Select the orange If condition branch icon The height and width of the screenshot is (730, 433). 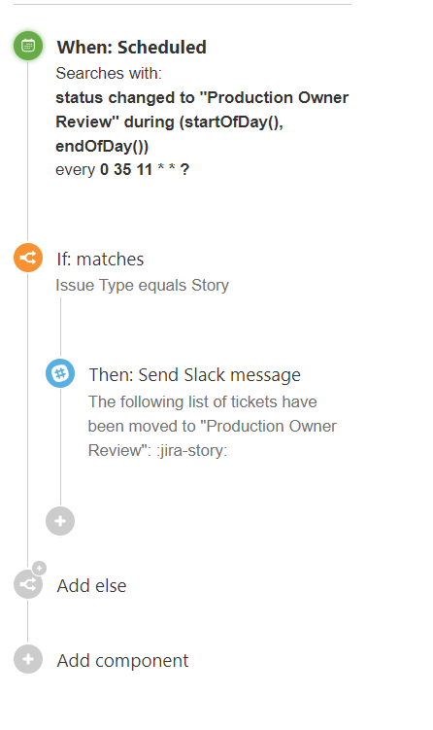click(28, 258)
